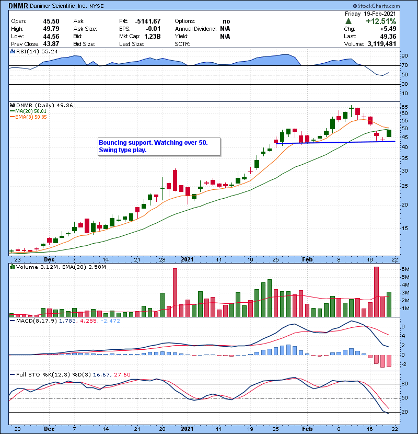The width and height of the screenshot is (418, 434).
Task: Click the EPS value -0.01
Action: [x=153, y=29]
